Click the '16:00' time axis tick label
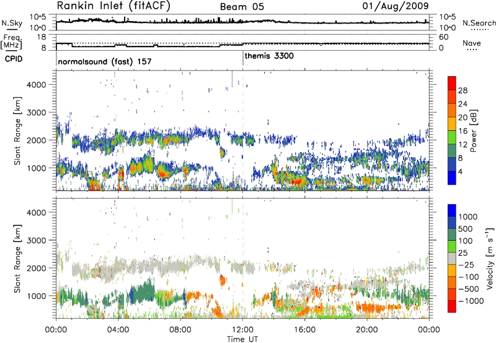Screen dimensions: 496x343 click(304, 330)
